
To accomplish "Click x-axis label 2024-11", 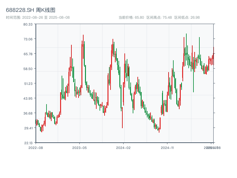I will click(167, 148).
